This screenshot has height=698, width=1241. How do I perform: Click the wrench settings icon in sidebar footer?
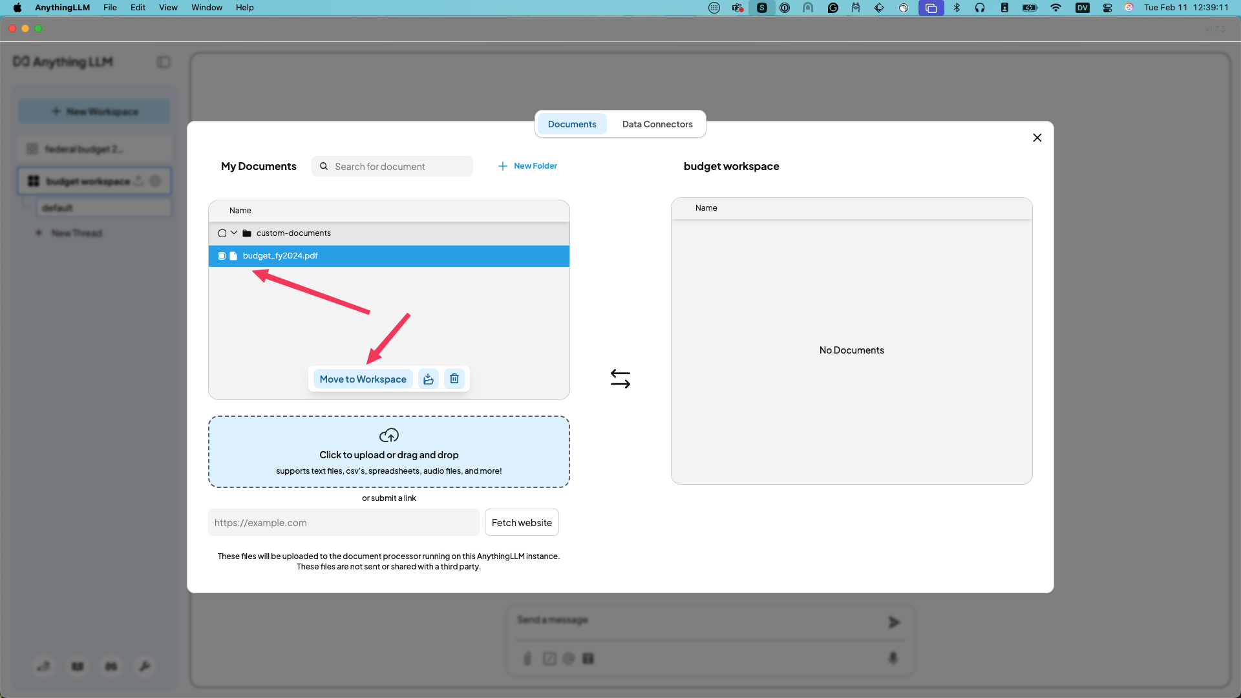click(x=145, y=666)
